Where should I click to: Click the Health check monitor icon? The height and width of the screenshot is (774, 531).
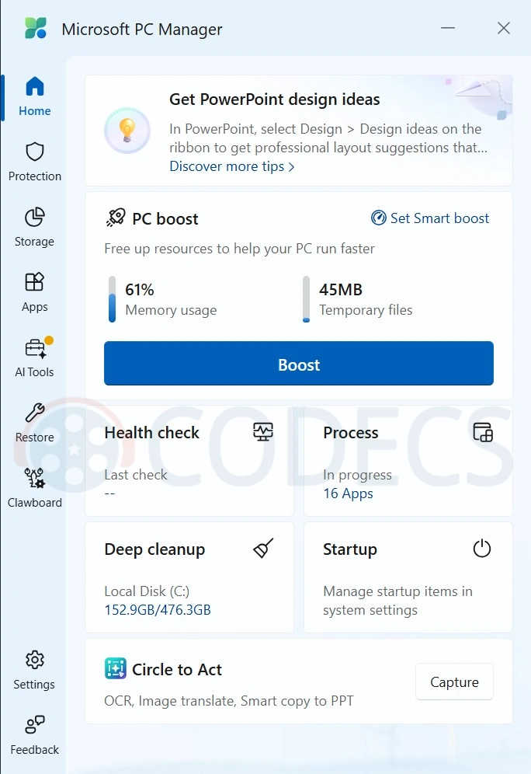click(x=263, y=432)
